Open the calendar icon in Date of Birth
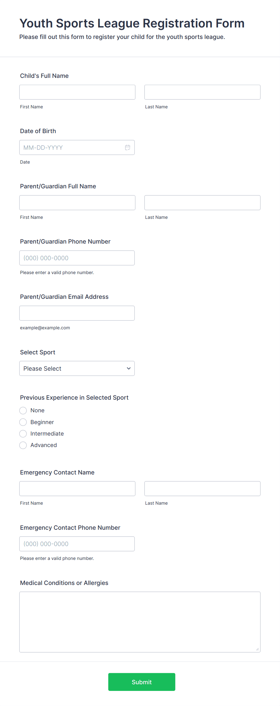280x706 pixels. coord(128,148)
